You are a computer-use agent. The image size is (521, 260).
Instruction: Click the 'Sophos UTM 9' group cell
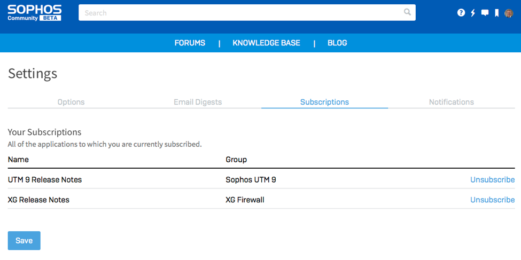pos(251,179)
